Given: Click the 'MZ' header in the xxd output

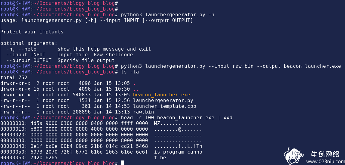Looking at the screenshot, I should pyautogui.click(x=157, y=123).
